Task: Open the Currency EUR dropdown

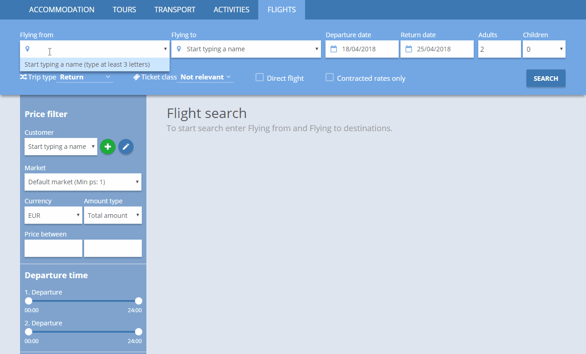Action: pos(53,215)
